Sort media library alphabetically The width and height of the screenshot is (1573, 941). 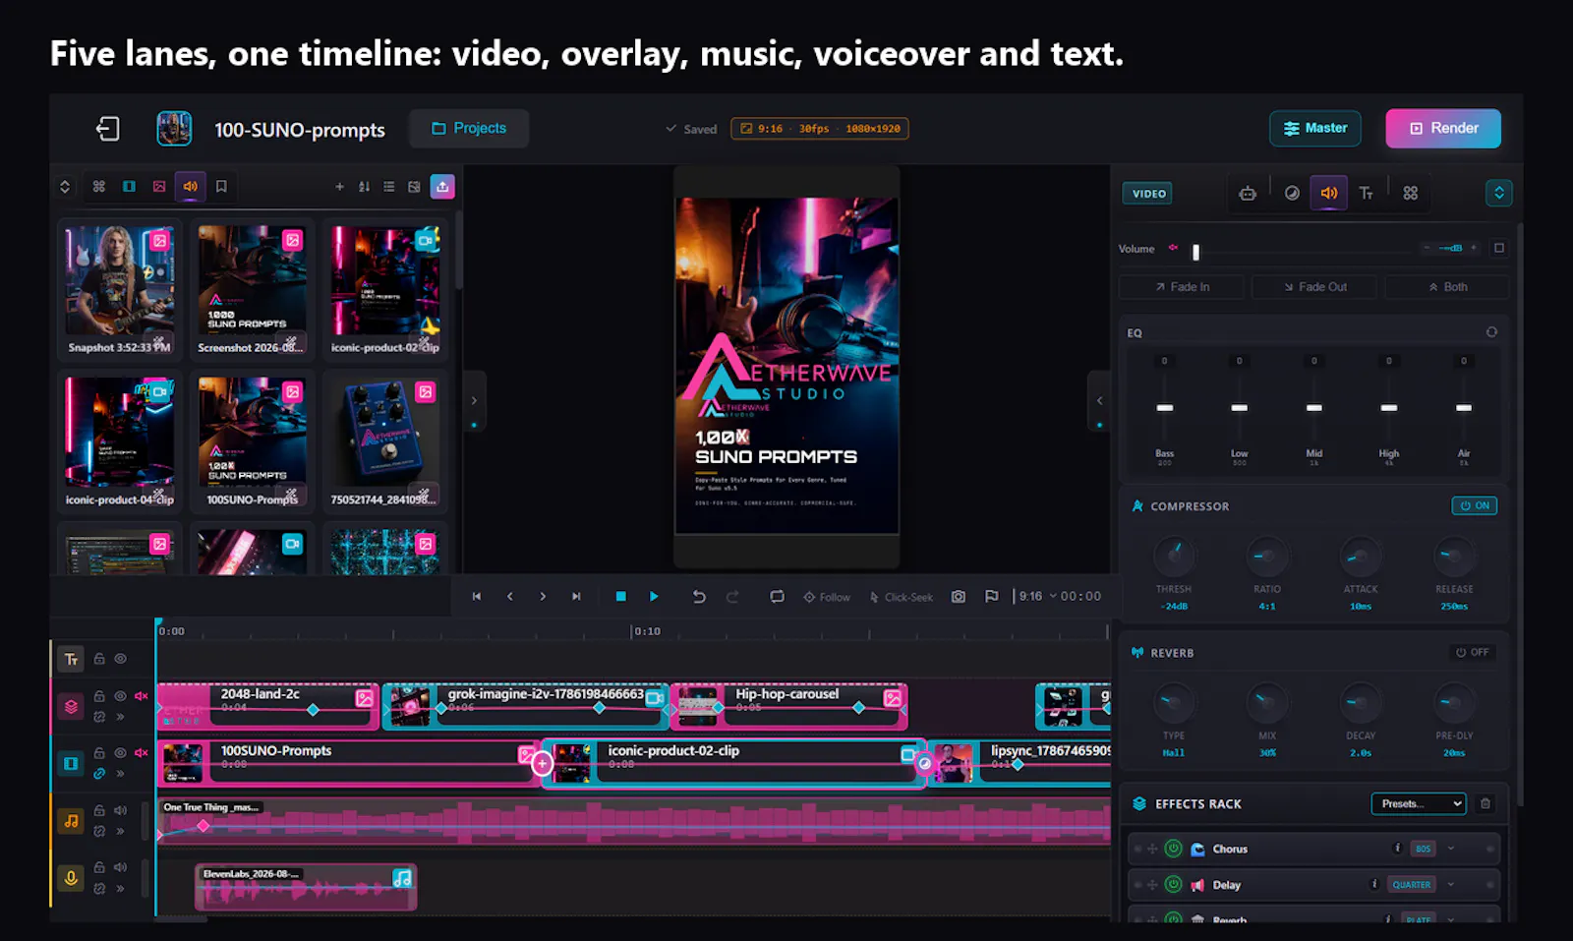point(364,186)
